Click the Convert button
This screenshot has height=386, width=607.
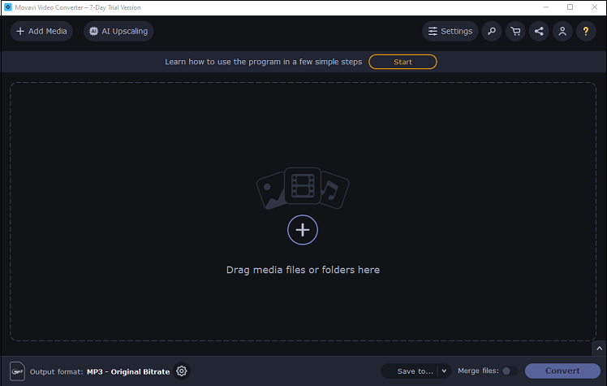click(562, 371)
